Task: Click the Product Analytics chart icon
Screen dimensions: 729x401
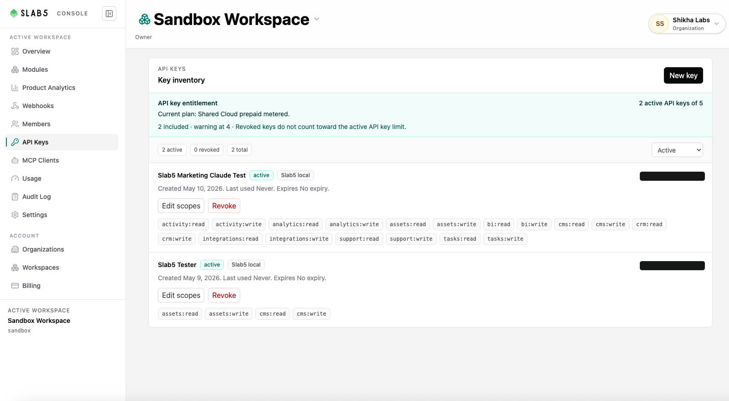Action: pyautogui.click(x=15, y=88)
